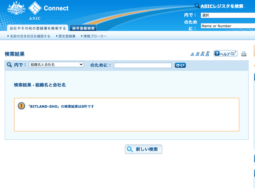
Task: Switch to 会社やその他の登録簿を検索する tab
Action: coord(38,28)
